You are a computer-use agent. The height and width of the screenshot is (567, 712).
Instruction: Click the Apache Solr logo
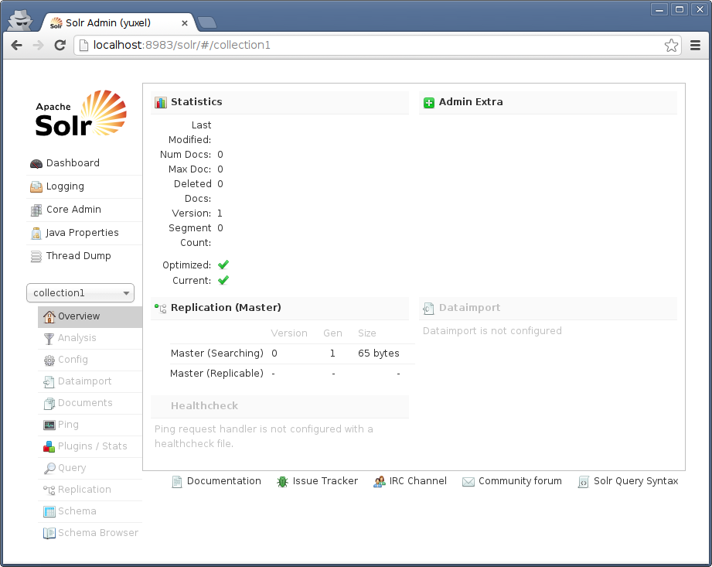click(x=81, y=113)
